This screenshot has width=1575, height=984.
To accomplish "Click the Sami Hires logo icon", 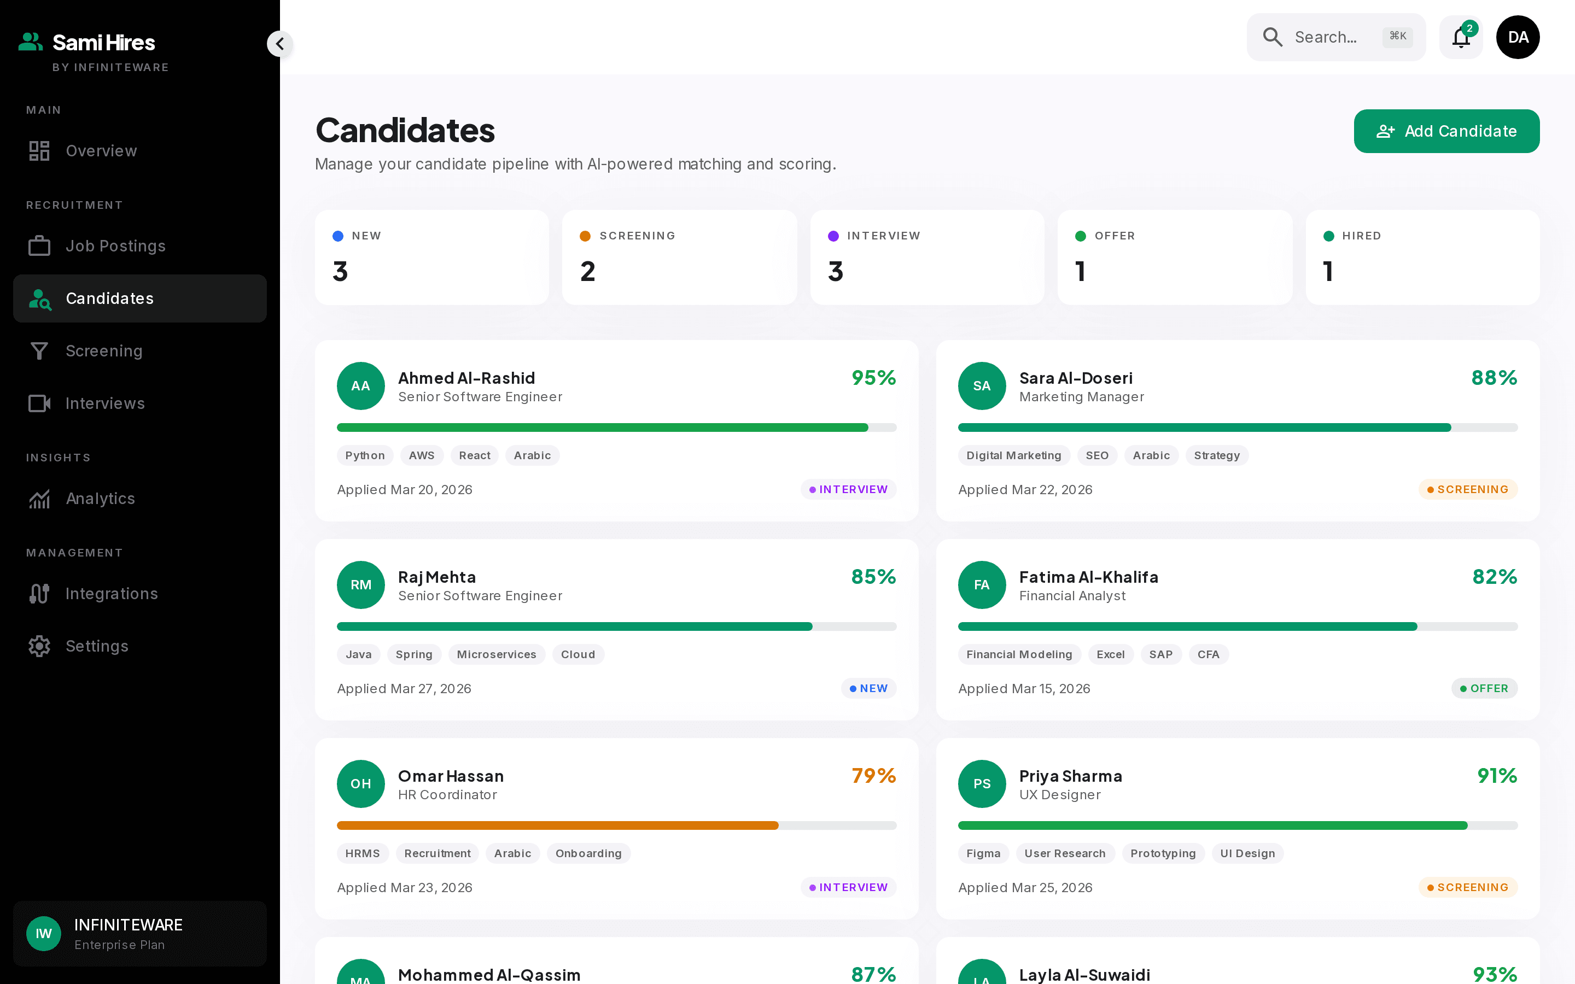I will [x=30, y=42].
